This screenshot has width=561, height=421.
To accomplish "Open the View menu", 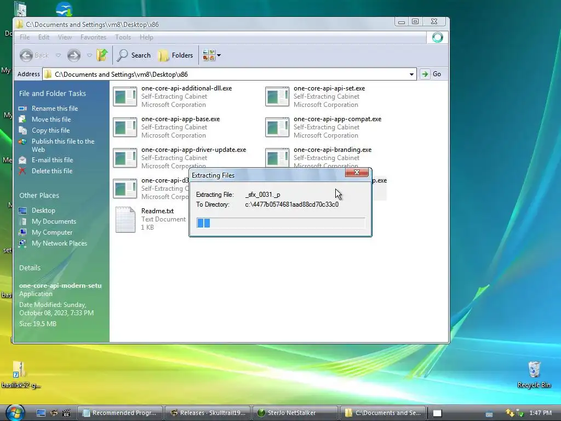I will pos(65,37).
